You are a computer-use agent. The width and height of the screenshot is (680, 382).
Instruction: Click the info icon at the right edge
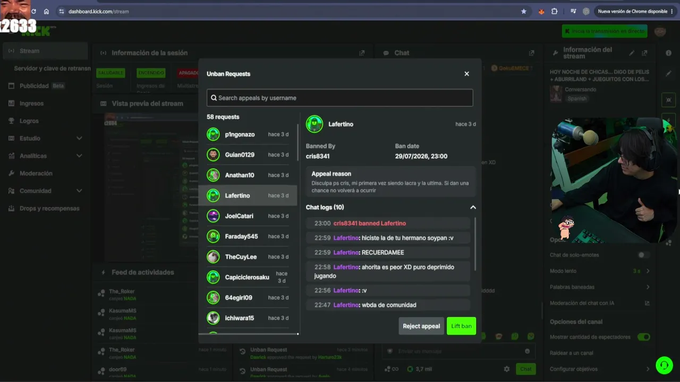pos(668,53)
